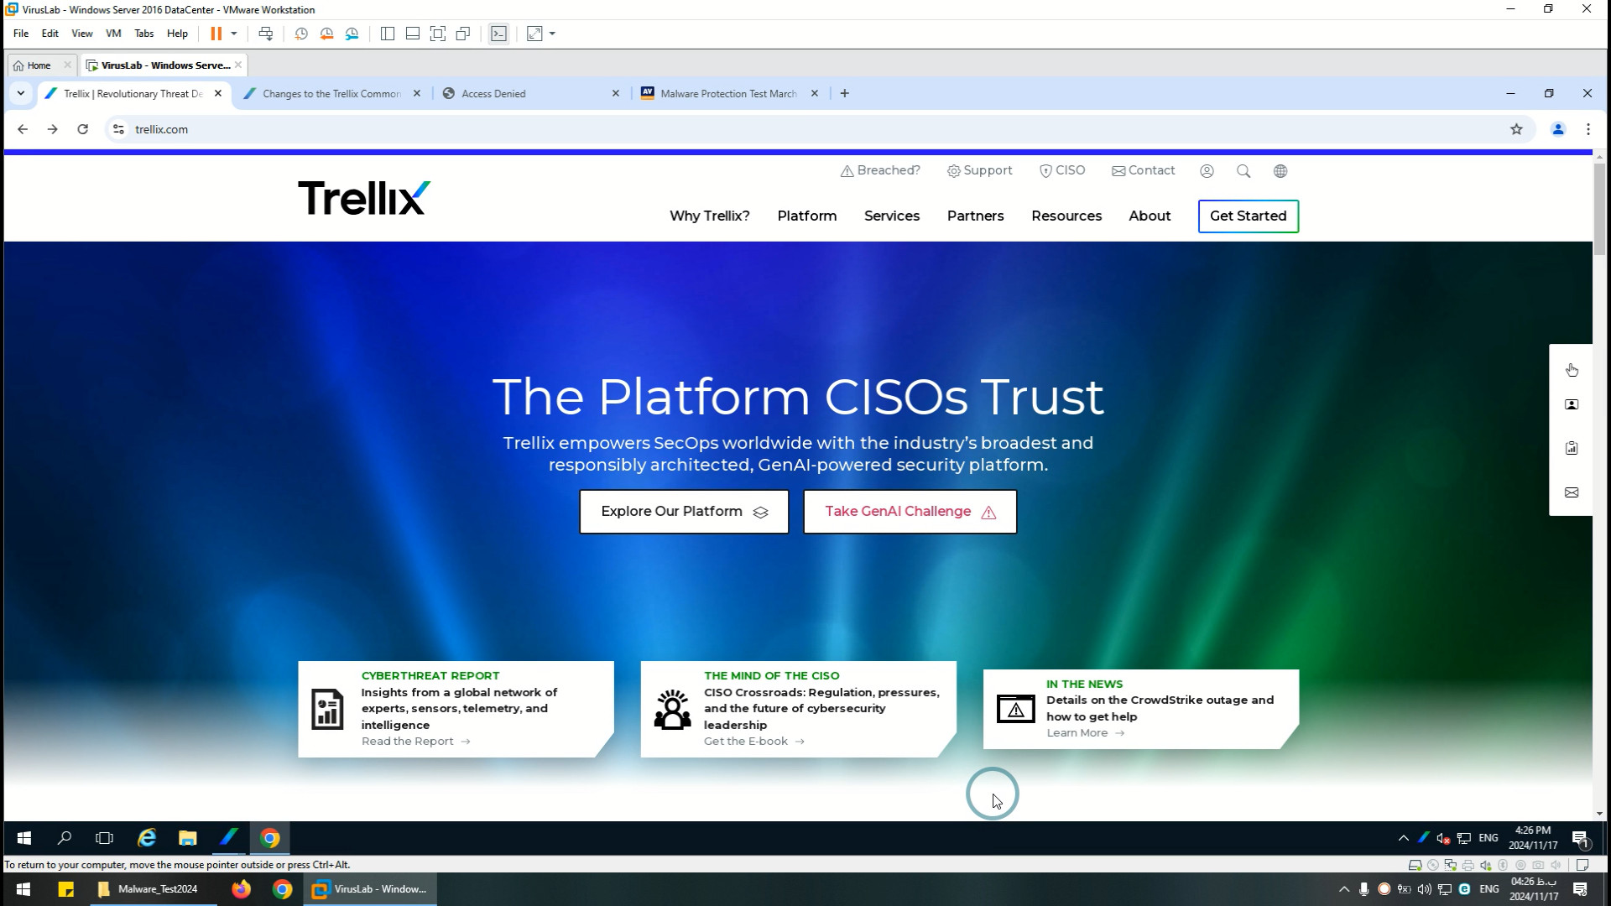The image size is (1611, 906).
Task: Open the VMware View menu
Action: click(82, 34)
